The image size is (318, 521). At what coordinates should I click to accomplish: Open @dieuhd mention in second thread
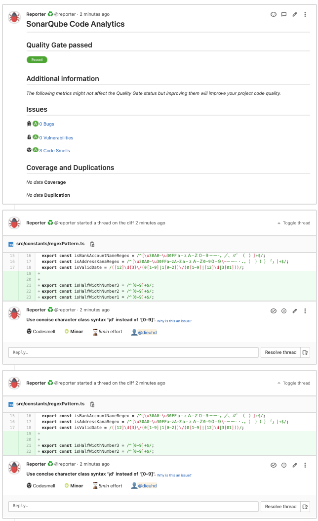(147, 486)
